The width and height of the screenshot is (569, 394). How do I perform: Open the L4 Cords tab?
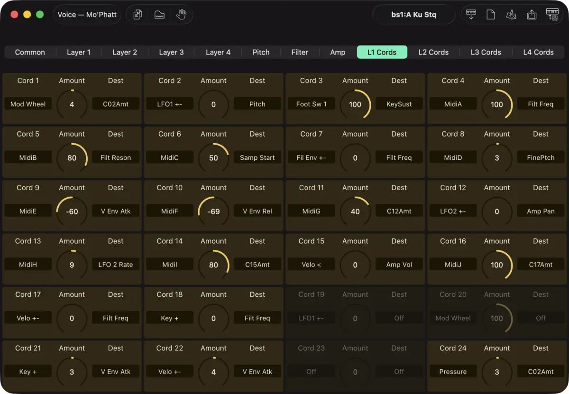pos(539,52)
